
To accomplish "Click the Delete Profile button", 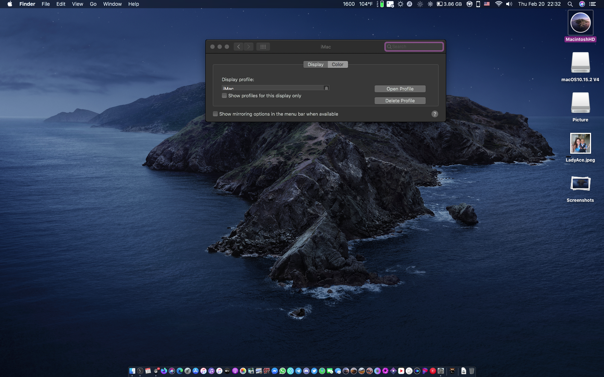I will click(x=400, y=101).
